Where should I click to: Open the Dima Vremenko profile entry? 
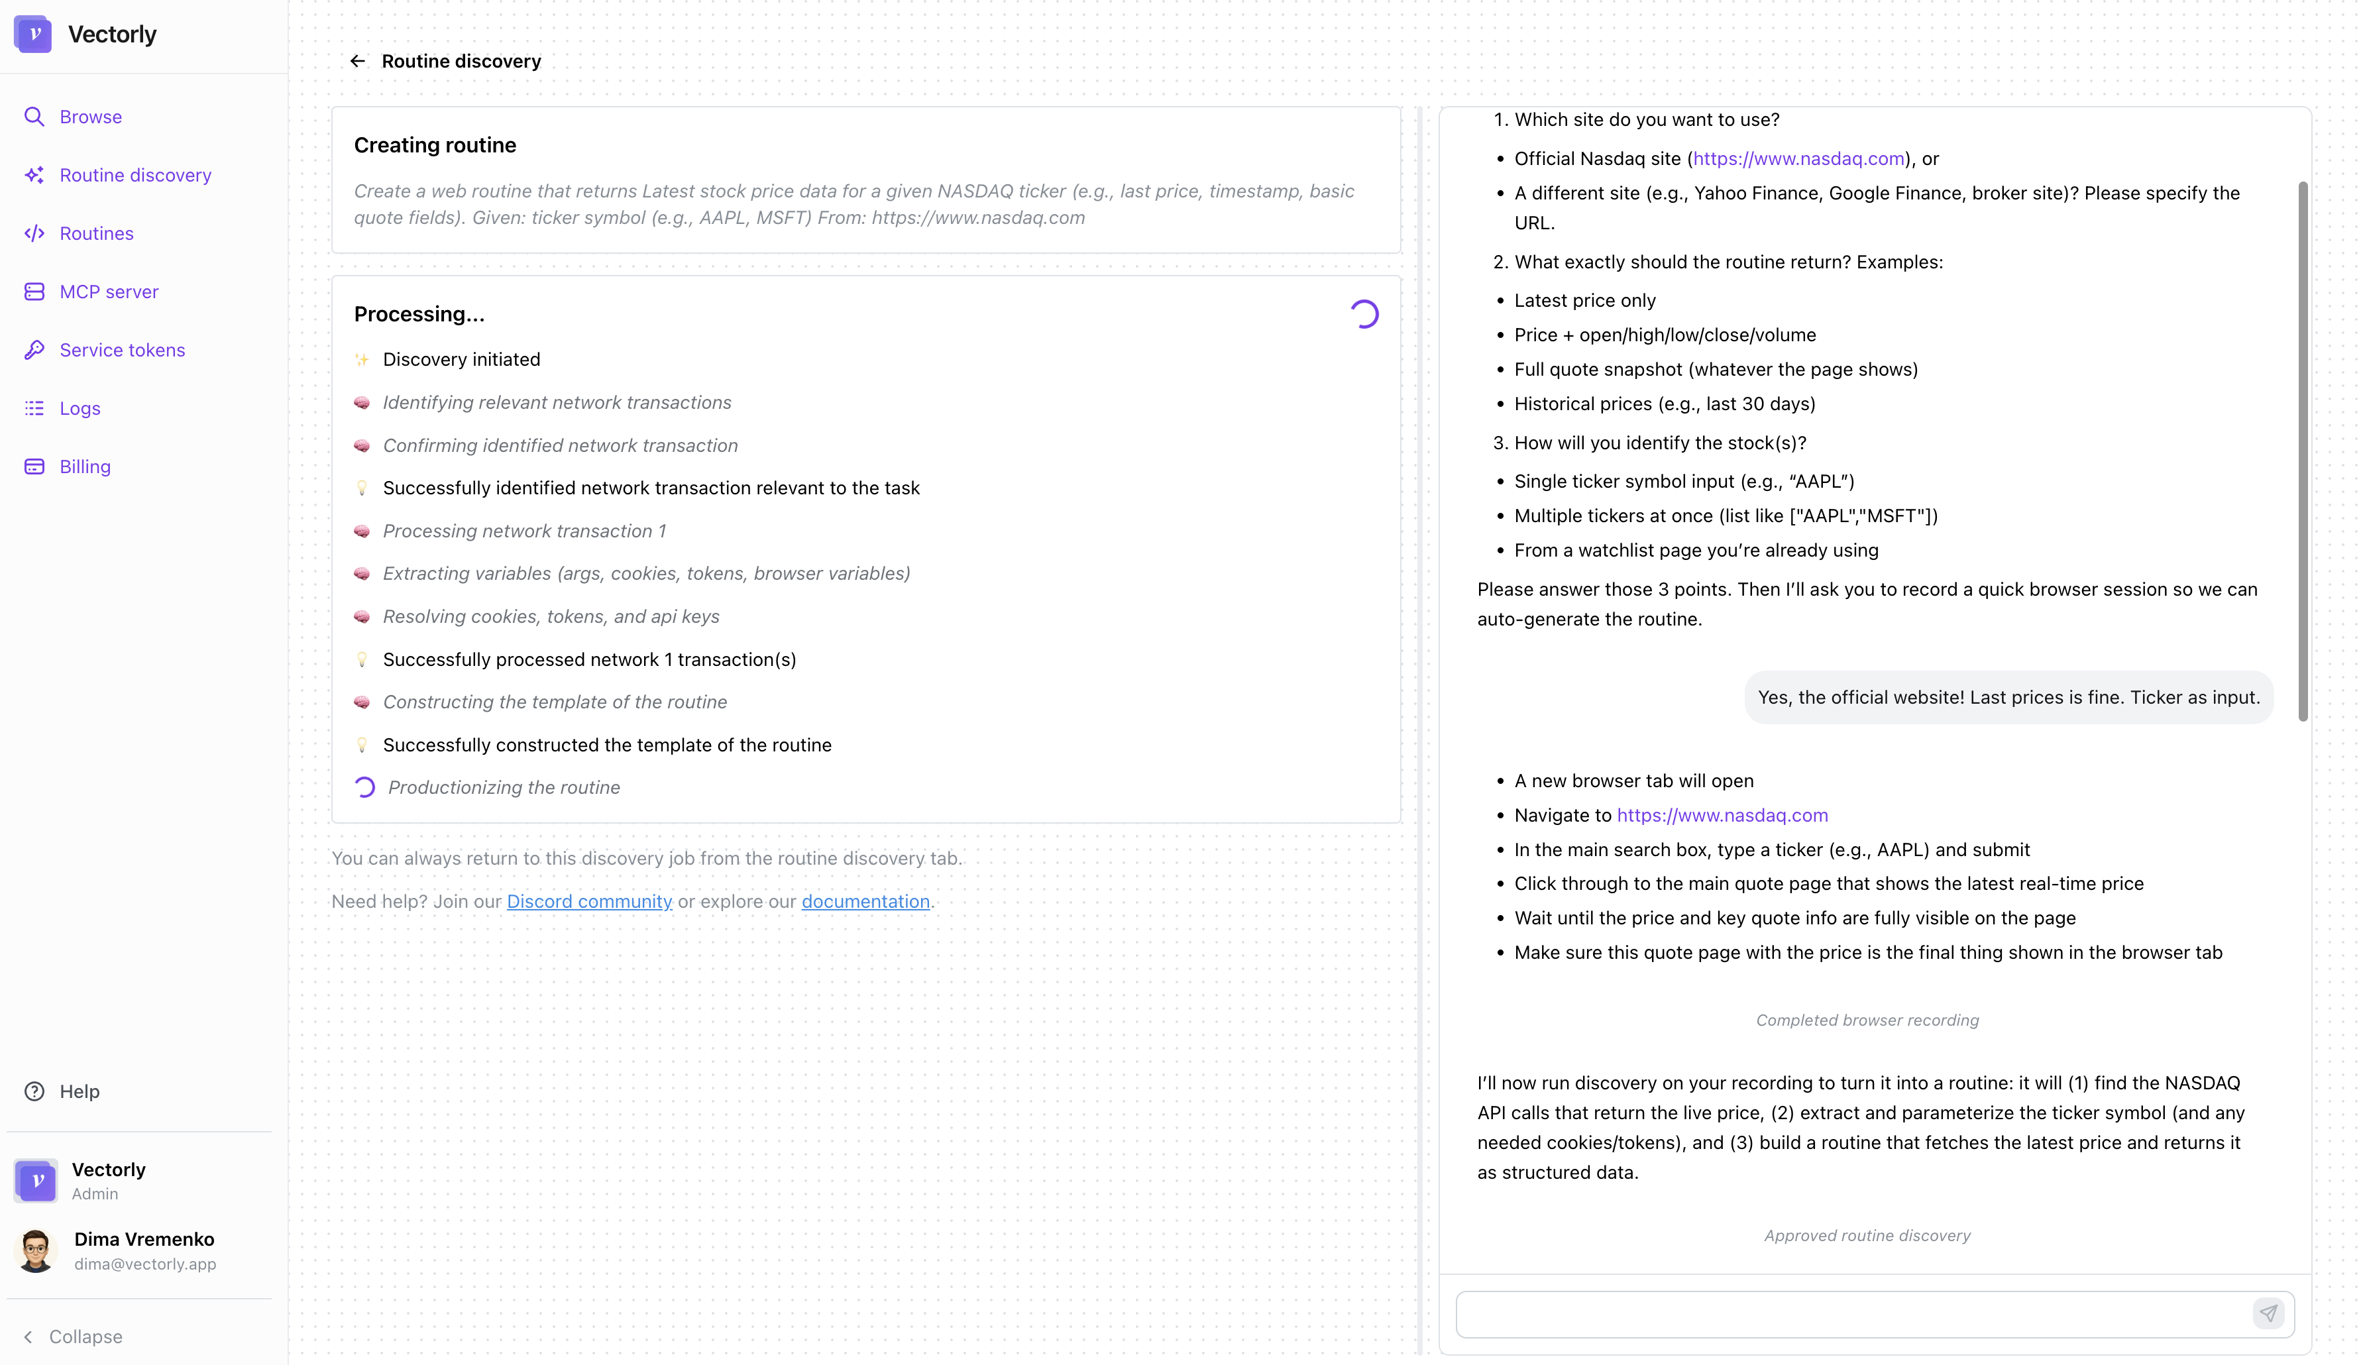coord(144,1250)
